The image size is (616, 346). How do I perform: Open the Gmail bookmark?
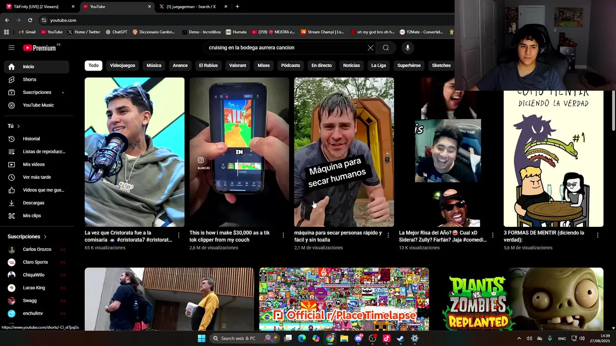point(27,32)
